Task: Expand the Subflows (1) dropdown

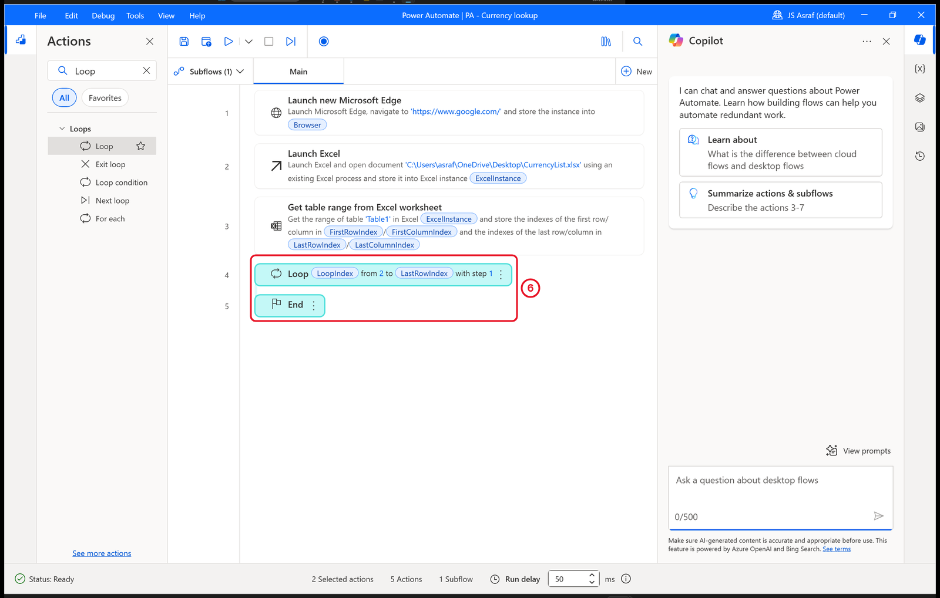Action: (209, 72)
